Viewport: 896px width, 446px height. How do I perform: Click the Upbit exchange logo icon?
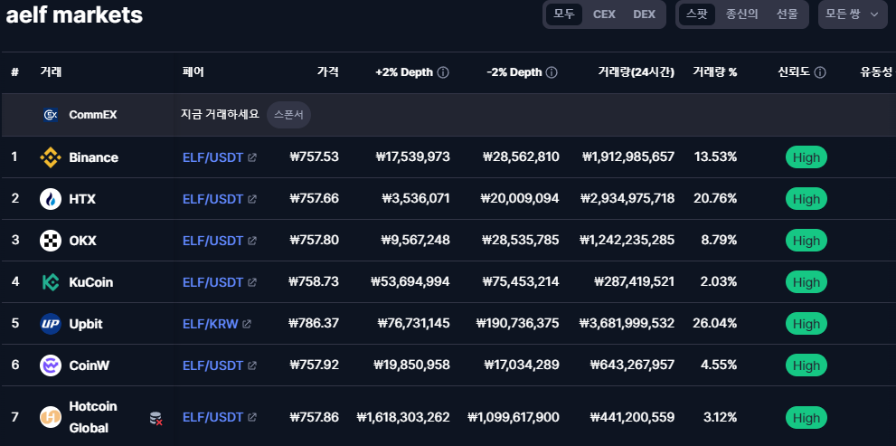pos(51,324)
